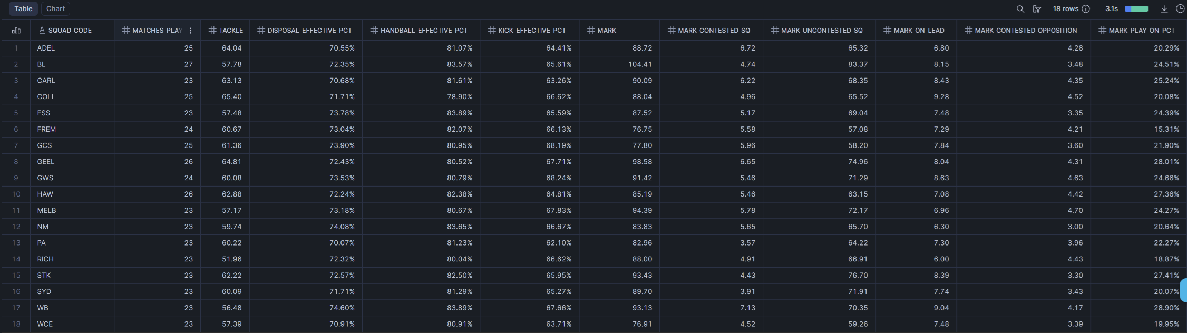Viewport: 1187px width, 333px height.
Task: Click the number-type icon on TACKLE header
Action: point(212,31)
